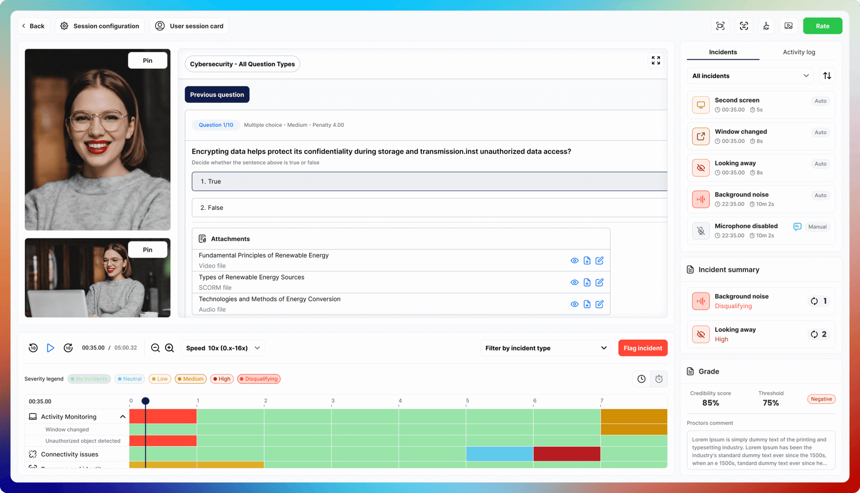Download the Types of Renewable Energy Sources file

[587, 282]
